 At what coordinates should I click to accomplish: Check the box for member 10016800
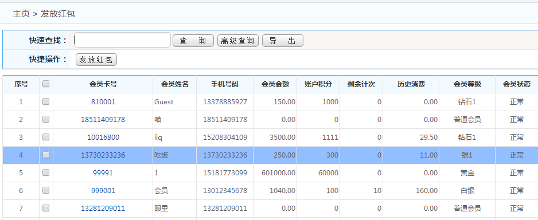pos(46,137)
